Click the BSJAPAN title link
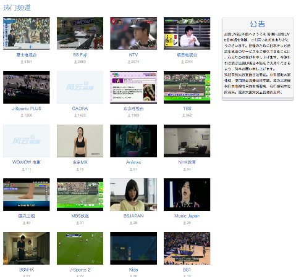 point(133,216)
